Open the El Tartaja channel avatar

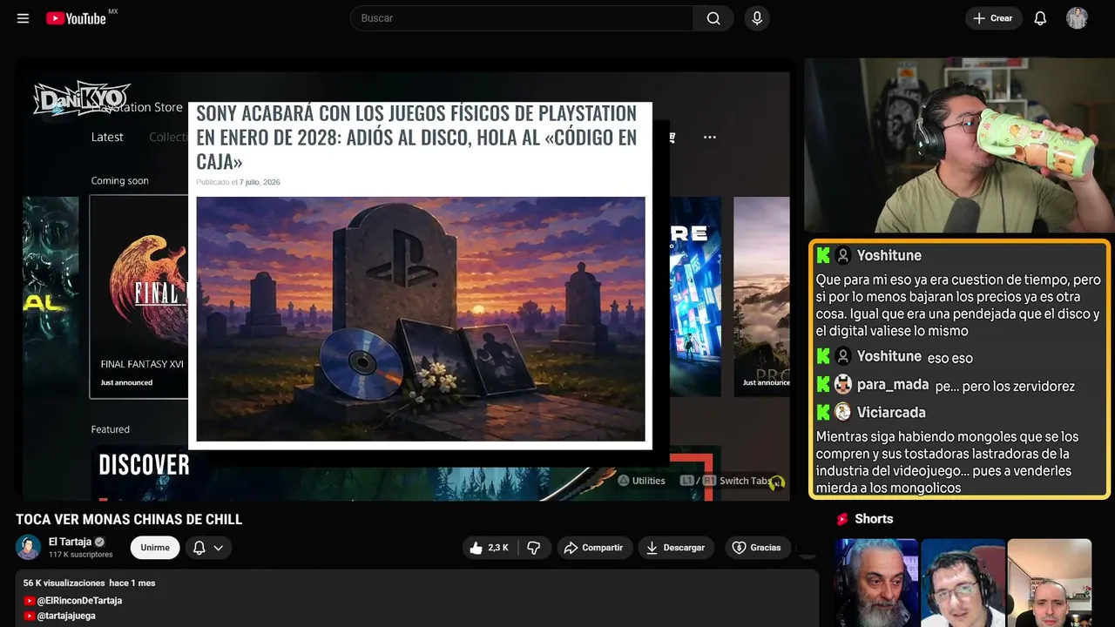28,548
